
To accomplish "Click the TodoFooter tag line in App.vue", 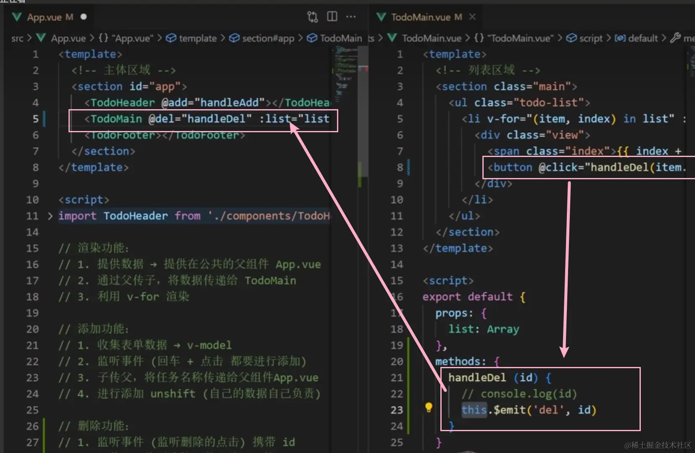I will pyautogui.click(x=164, y=135).
